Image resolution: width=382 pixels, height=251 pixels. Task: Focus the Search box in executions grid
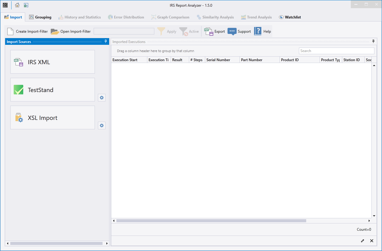pos(337,51)
